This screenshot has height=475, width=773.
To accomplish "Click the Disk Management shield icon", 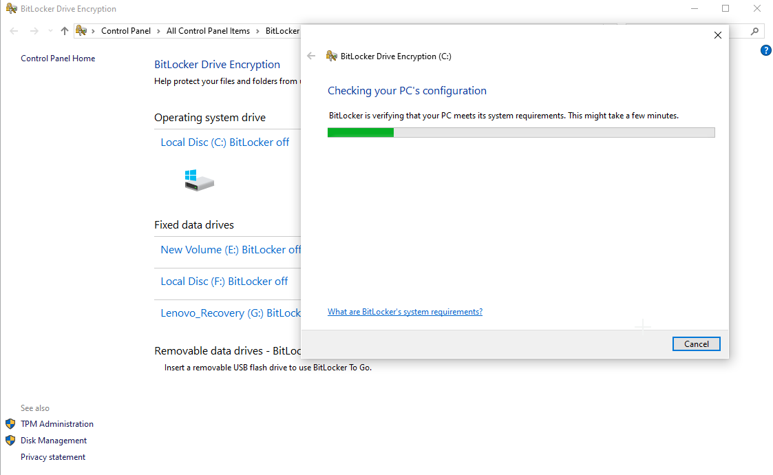I will 10,440.
